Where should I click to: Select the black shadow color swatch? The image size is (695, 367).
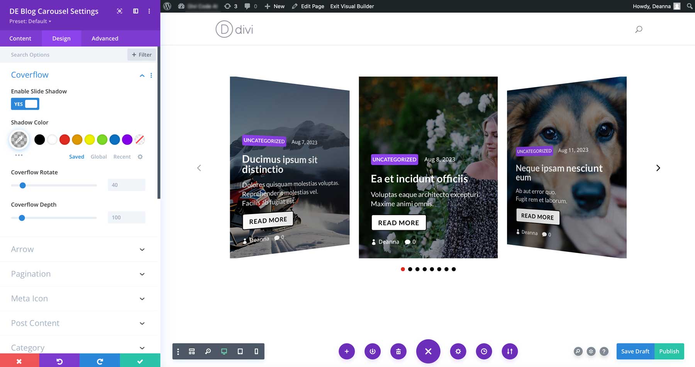[39, 139]
